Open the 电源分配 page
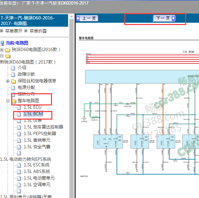Image resolution: width=199 pixels, height=198 pixels. pyautogui.click(x=26, y=87)
